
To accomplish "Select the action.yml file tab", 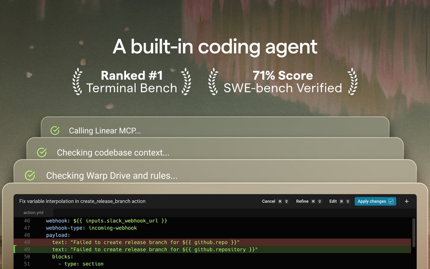I will pyautogui.click(x=33, y=213).
